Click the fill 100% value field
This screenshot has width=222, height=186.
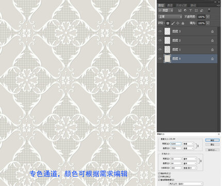click(x=201, y=23)
